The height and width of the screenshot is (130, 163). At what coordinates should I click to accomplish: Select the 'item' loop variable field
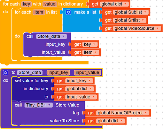pyautogui.click(x=39, y=12)
